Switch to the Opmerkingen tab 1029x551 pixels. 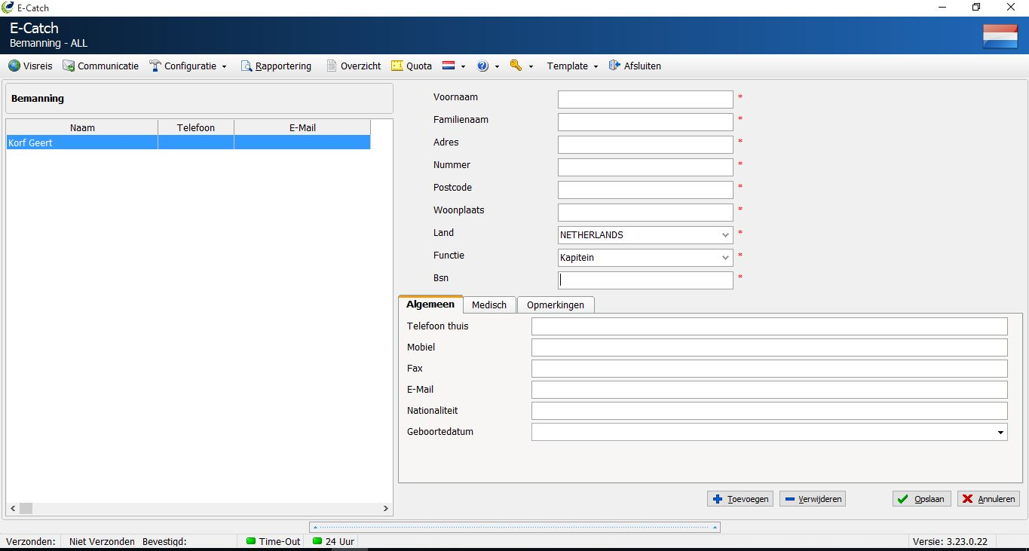click(x=556, y=305)
